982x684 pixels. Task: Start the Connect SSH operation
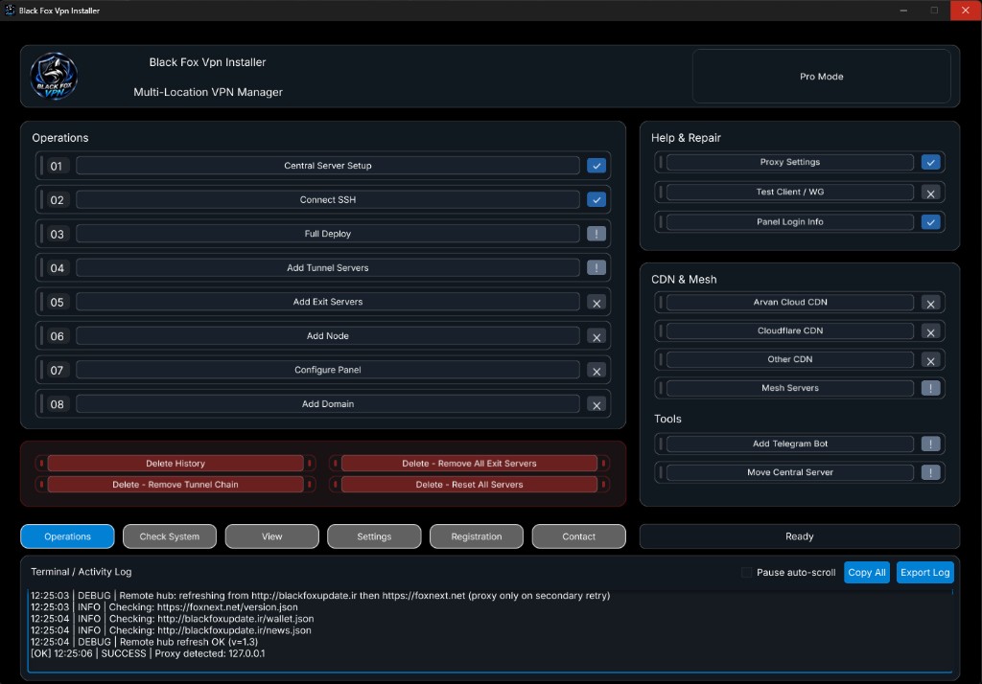328,199
